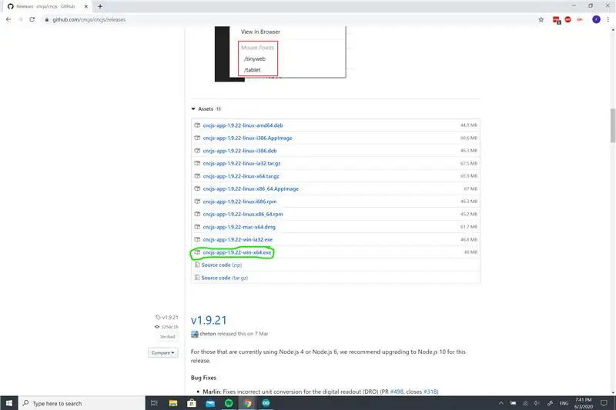616x410 pixels.
Task: Click the browser Back arrow
Action: click(x=8, y=19)
